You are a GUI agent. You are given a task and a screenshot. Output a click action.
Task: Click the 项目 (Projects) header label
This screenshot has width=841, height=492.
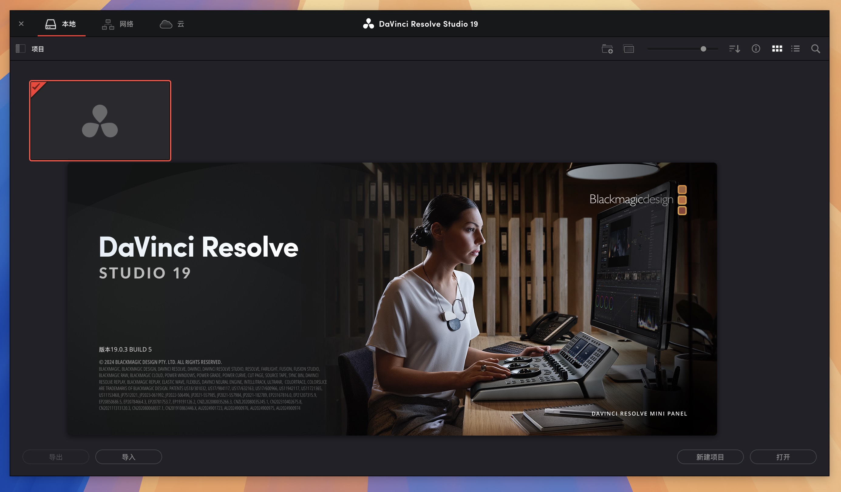[38, 49]
